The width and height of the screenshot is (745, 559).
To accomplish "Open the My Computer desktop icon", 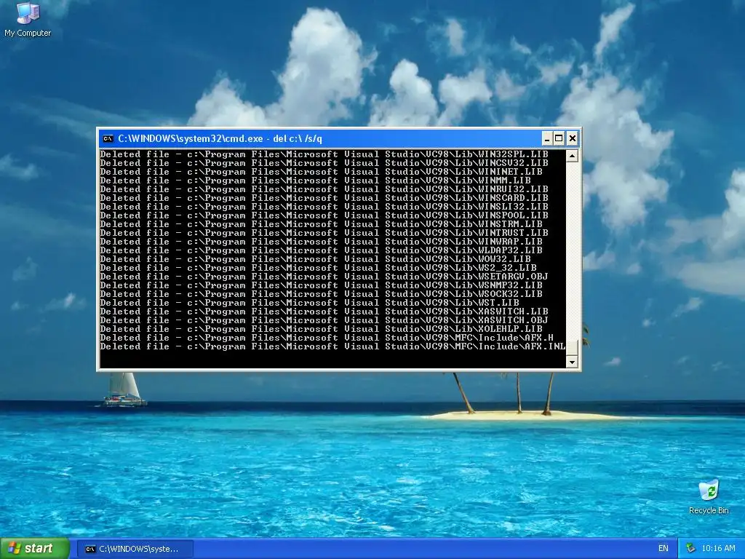I will tap(28, 20).
